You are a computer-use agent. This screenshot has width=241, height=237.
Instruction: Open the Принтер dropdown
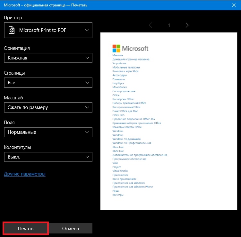pyautogui.click(x=48, y=30)
